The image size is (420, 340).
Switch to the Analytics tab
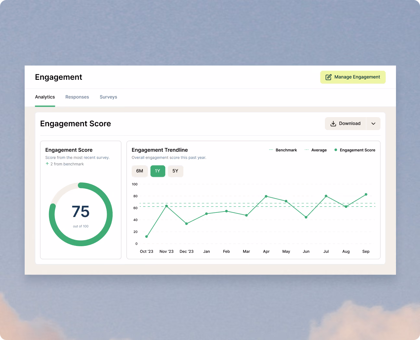click(45, 97)
